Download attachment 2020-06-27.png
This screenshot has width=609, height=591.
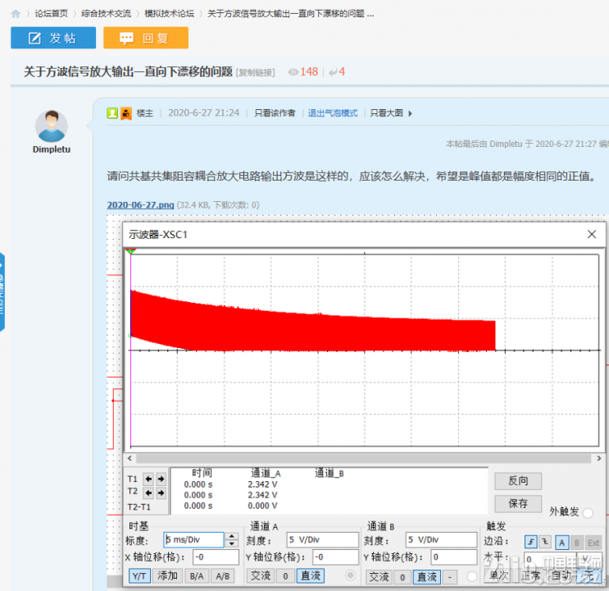141,204
